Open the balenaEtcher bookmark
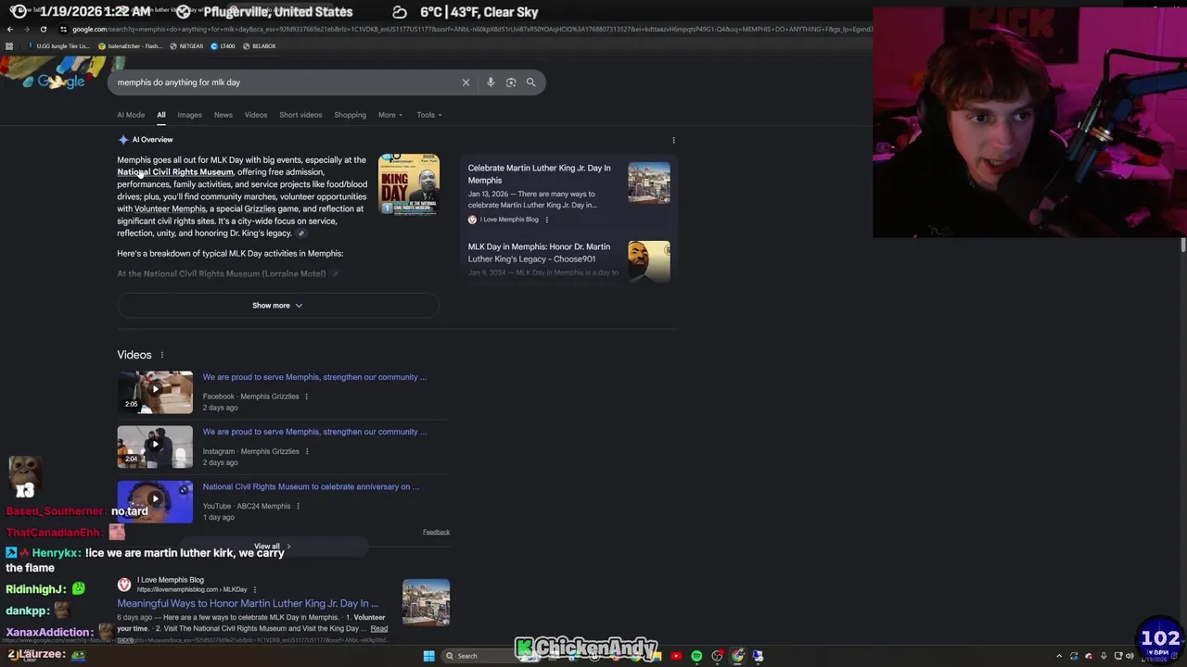 130,46
